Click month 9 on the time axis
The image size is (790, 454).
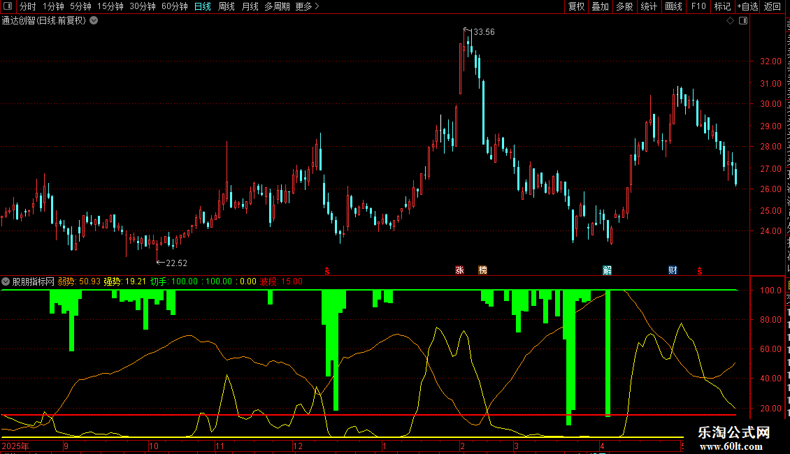66,446
